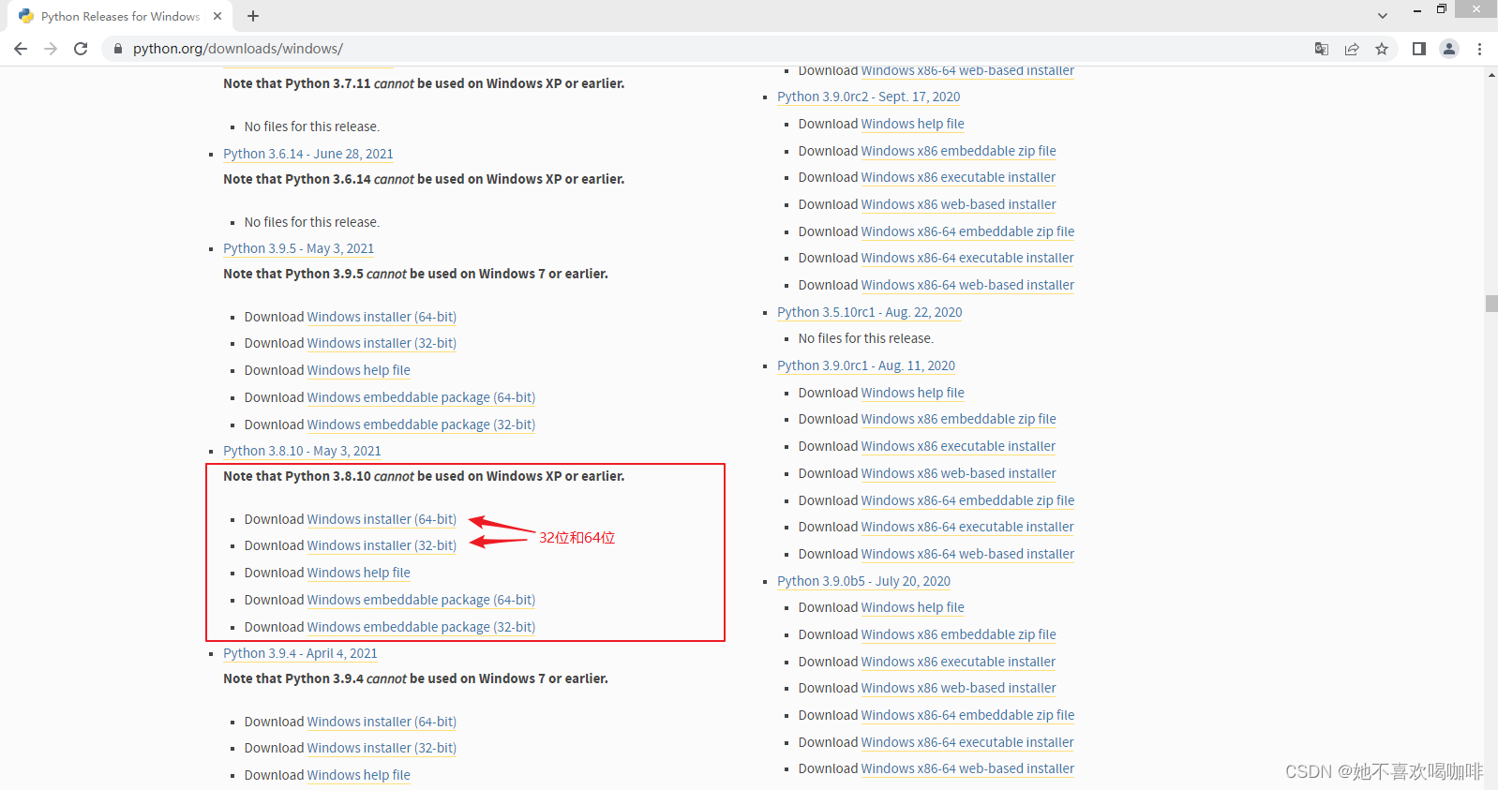Download Python 3.9.5 Windows installer (32-bit)
The width and height of the screenshot is (1498, 790).
(382, 343)
